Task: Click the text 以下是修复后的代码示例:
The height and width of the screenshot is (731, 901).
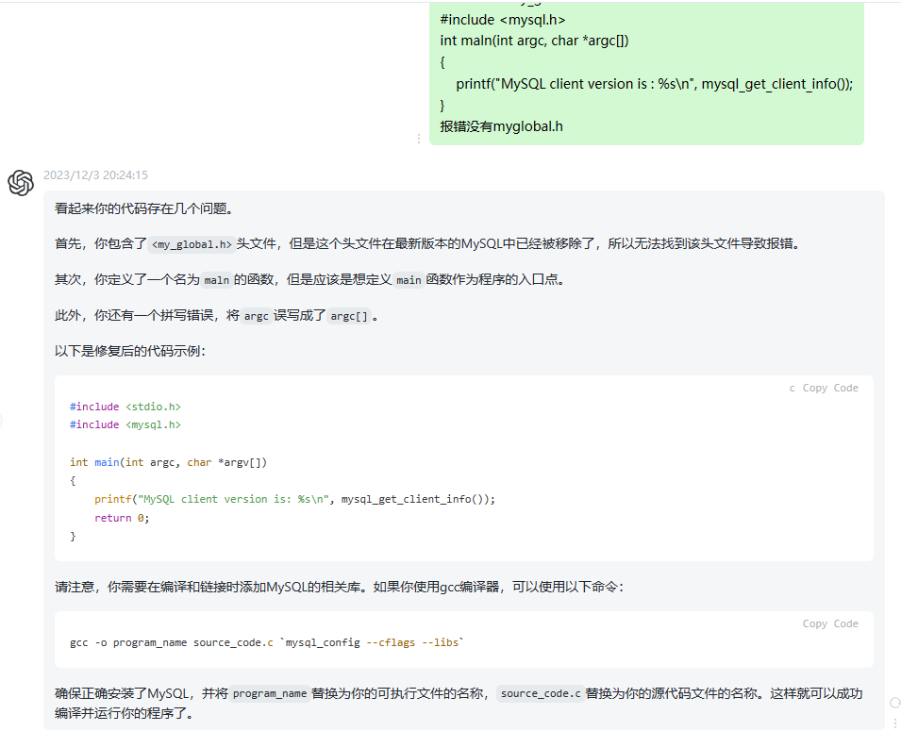Action: click(x=130, y=351)
